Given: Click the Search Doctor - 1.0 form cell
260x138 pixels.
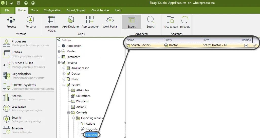Looking at the screenshot, I should tap(215, 45).
